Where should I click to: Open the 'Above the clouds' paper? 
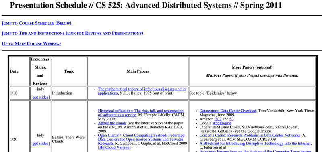click(112, 123)
